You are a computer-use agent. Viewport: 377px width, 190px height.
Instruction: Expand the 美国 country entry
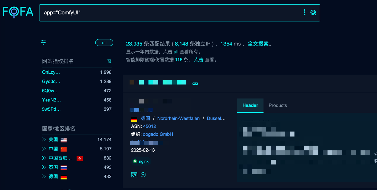(44, 139)
